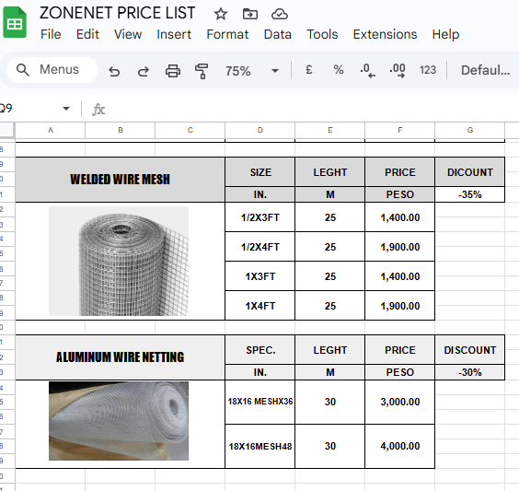The width and height of the screenshot is (519, 491).
Task: Print the spreadsheet
Action: [x=173, y=71]
